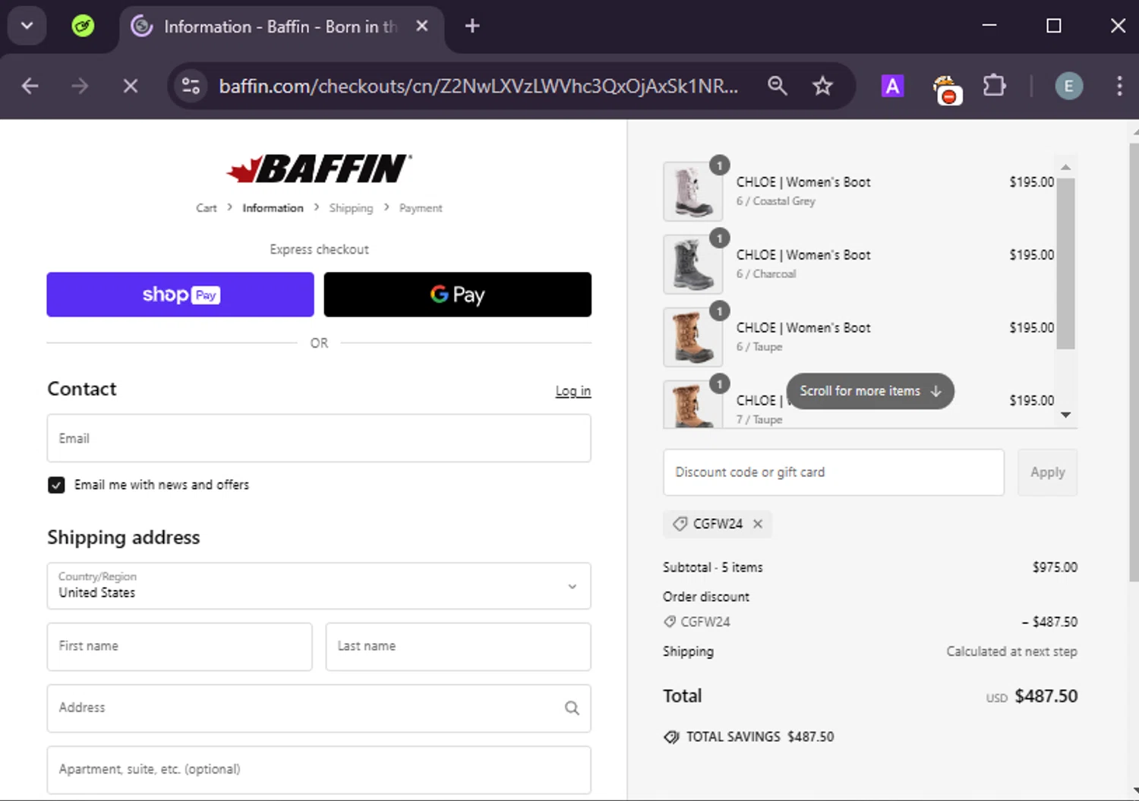Bookmark this page with the star
Screen dimensions: 1139x801
click(822, 86)
